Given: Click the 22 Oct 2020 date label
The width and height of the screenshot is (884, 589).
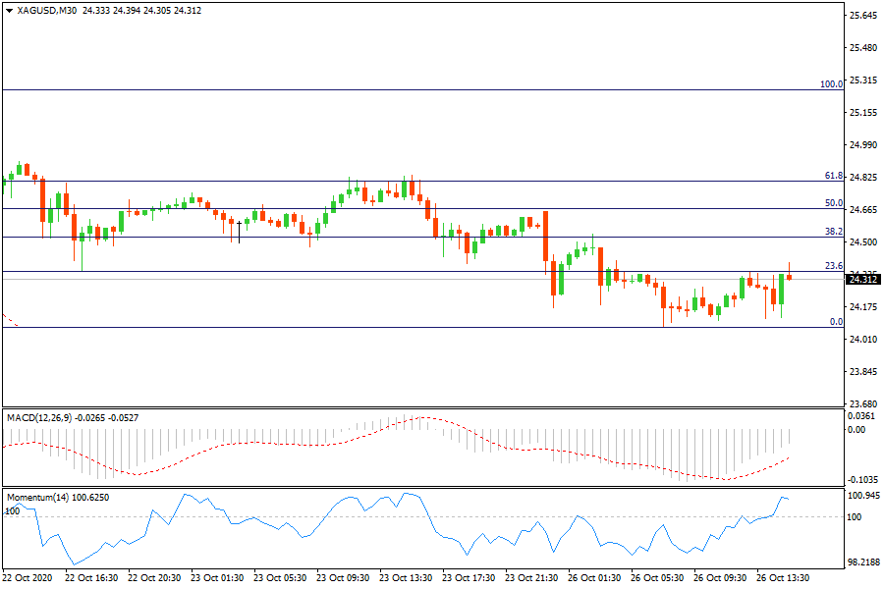Looking at the screenshot, I should tap(28, 579).
